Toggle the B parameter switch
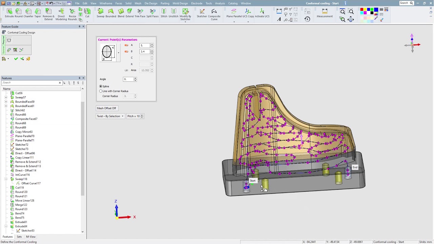 pyautogui.click(x=126, y=52)
